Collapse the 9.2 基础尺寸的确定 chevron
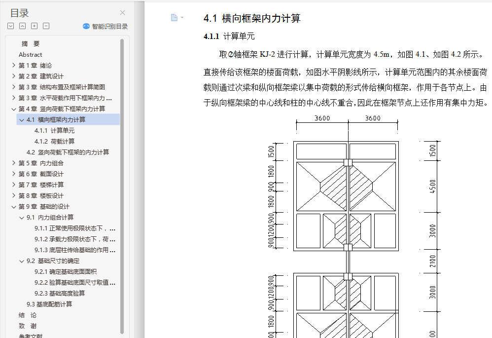492x338 pixels. point(22,261)
